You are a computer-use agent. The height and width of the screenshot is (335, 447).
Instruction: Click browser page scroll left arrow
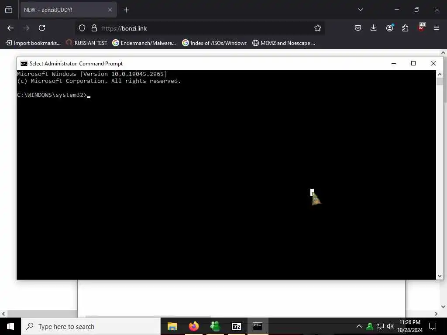(3, 314)
